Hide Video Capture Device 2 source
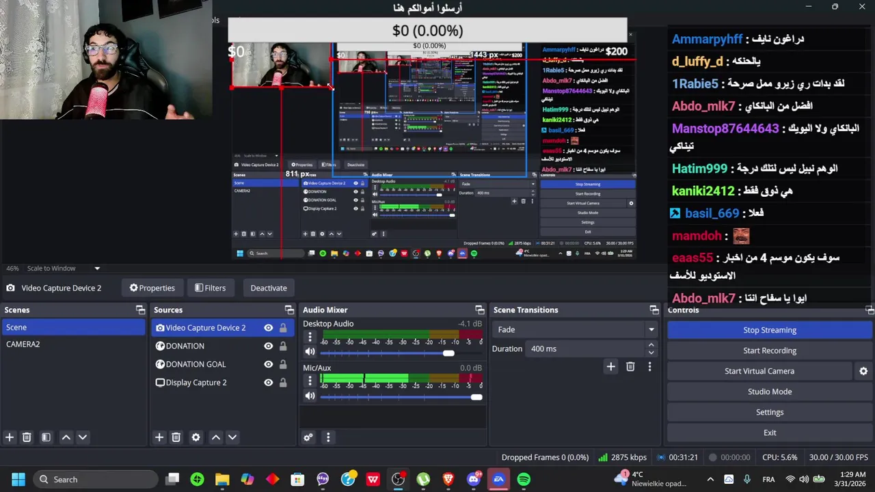875x492 pixels. point(268,328)
